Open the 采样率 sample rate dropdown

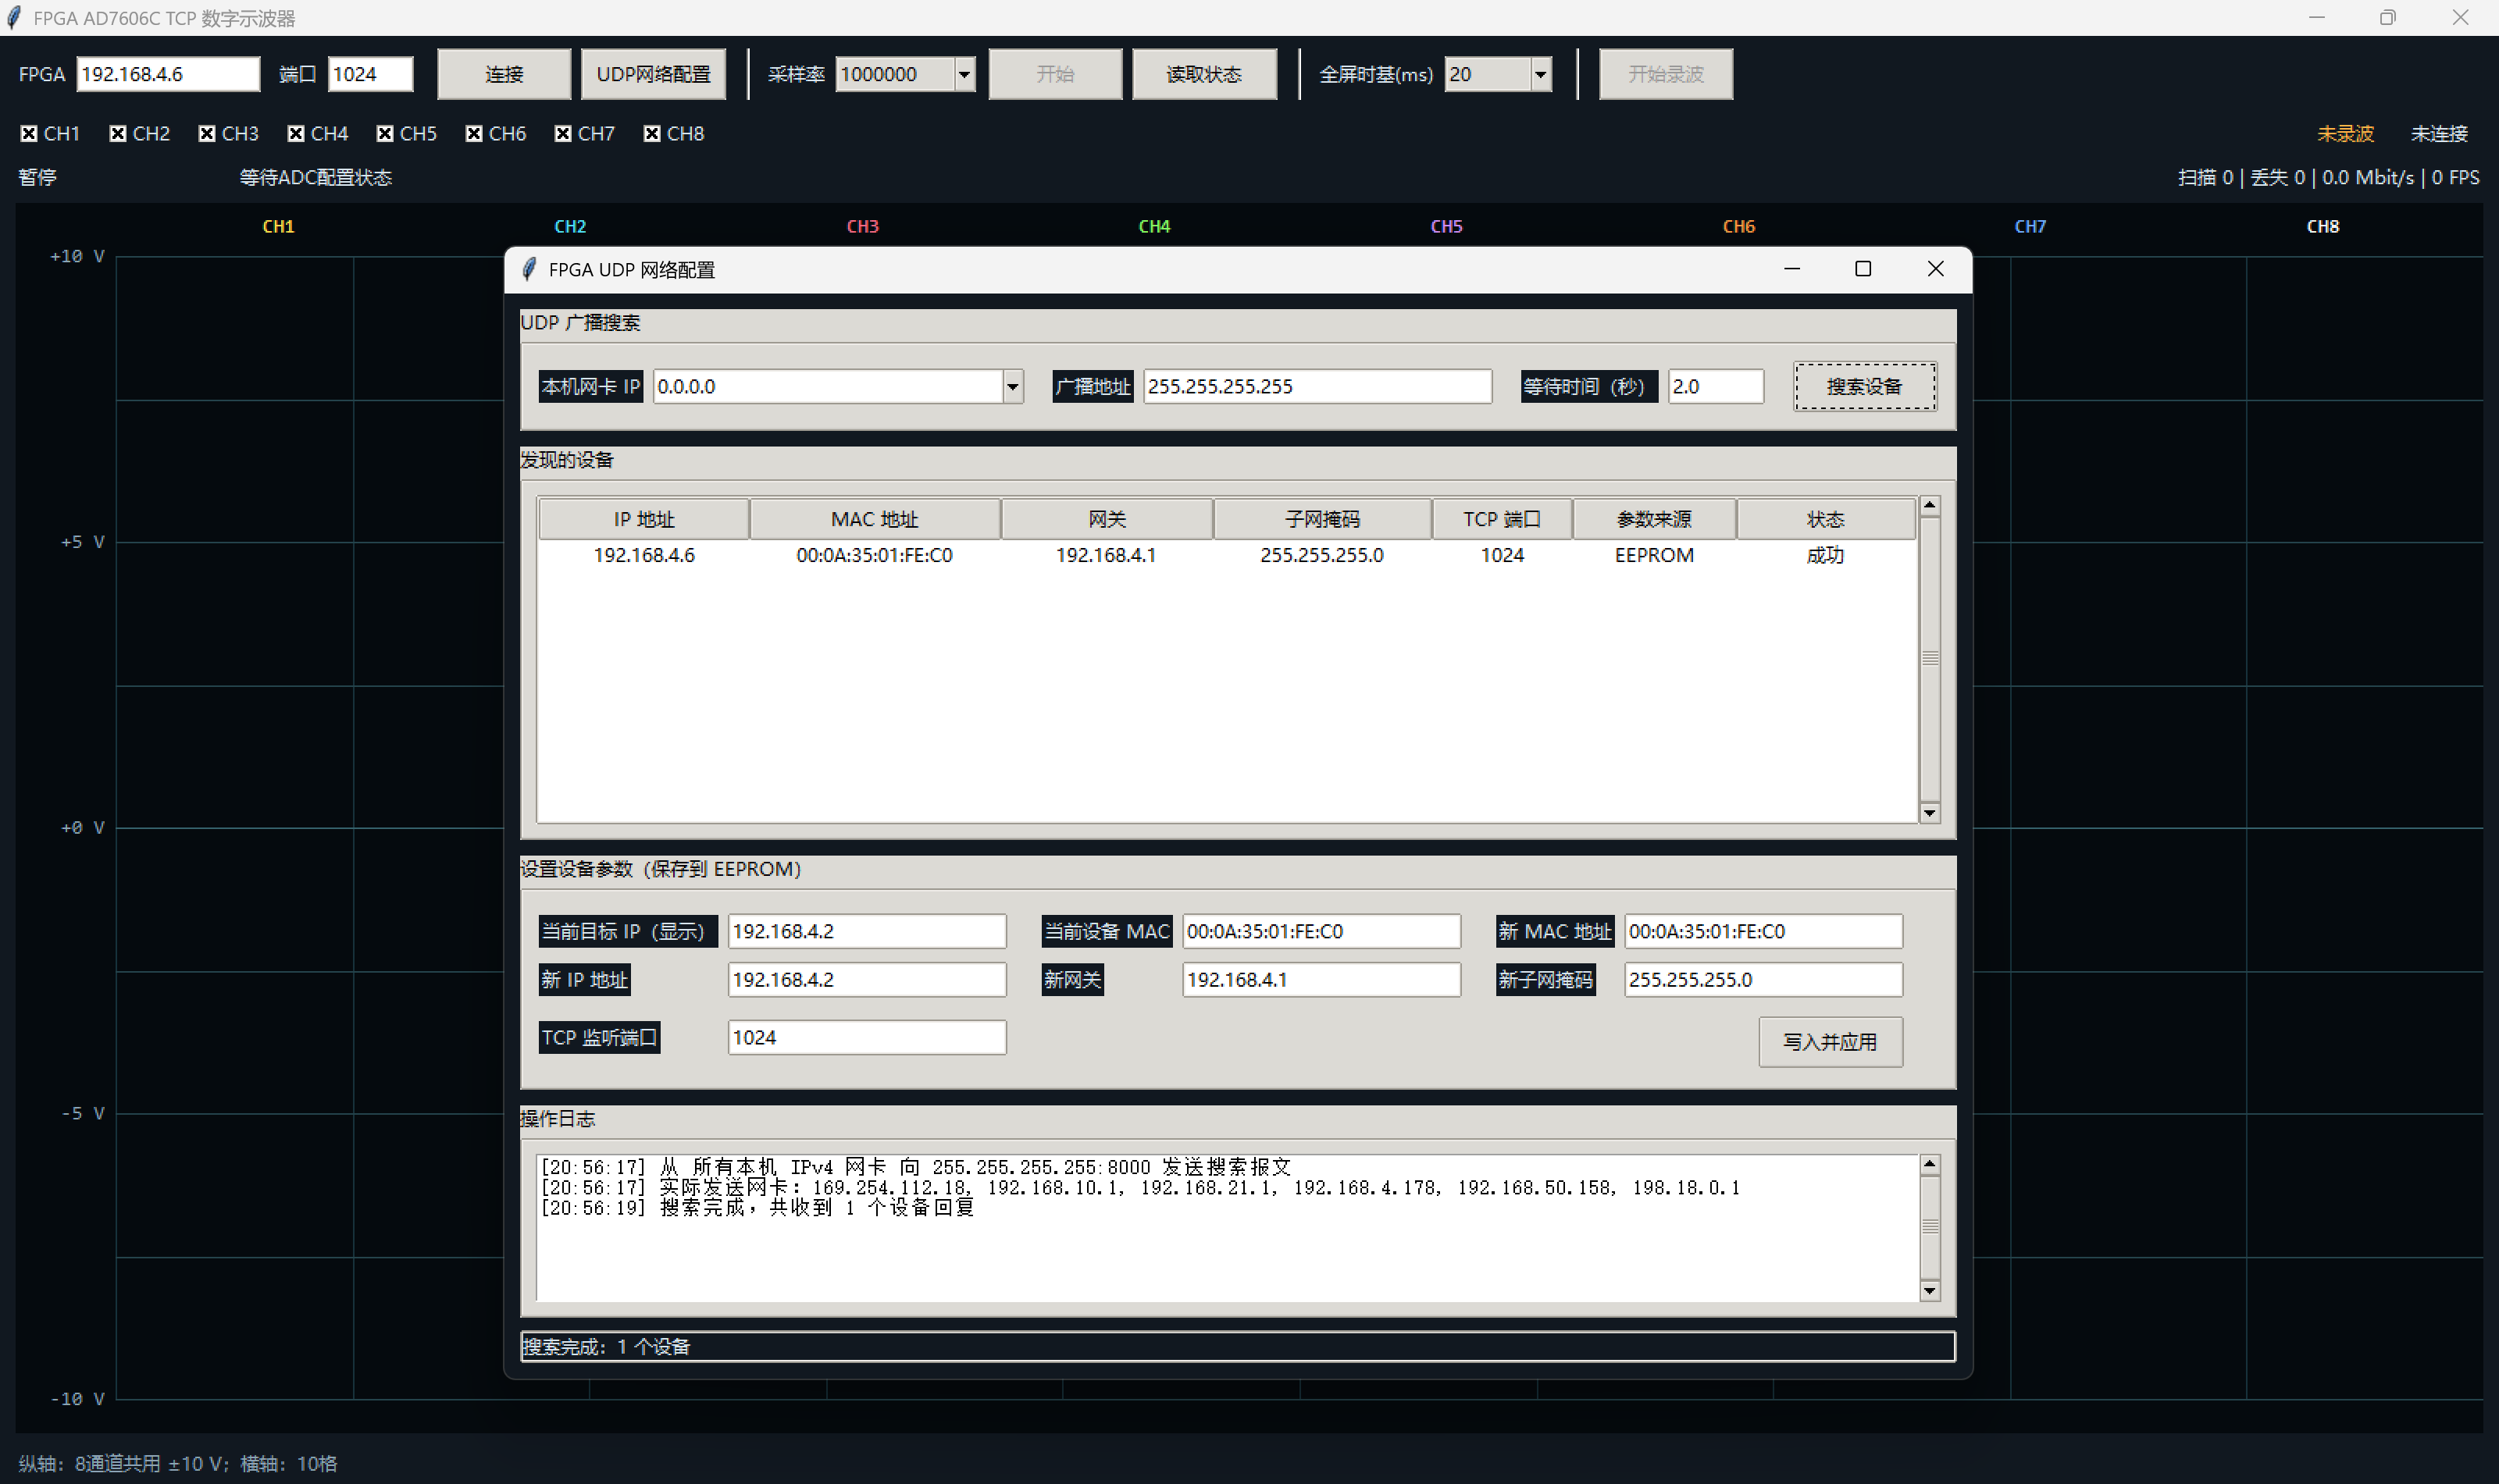(964, 74)
